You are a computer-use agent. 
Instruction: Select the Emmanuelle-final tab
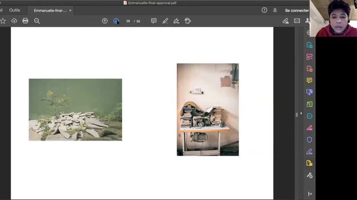(x=50, y=11)
